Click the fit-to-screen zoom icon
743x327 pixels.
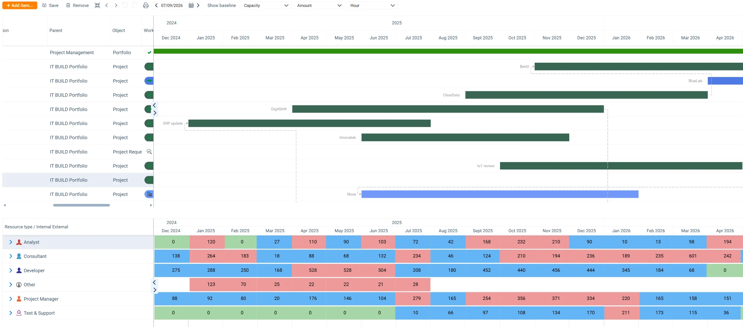(98, 5)
